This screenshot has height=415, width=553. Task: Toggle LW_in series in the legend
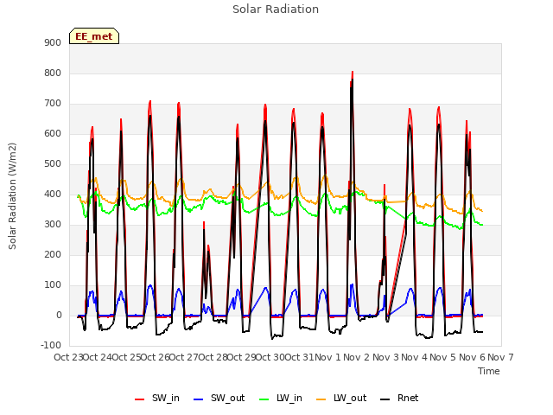point(281,399)
